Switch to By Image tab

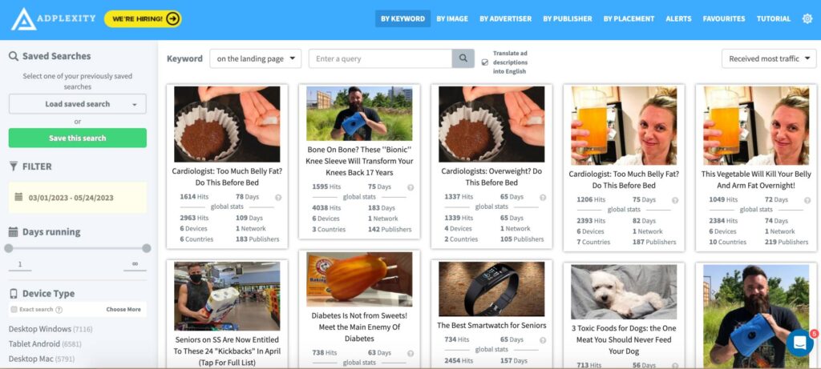[x=452, y=19]
